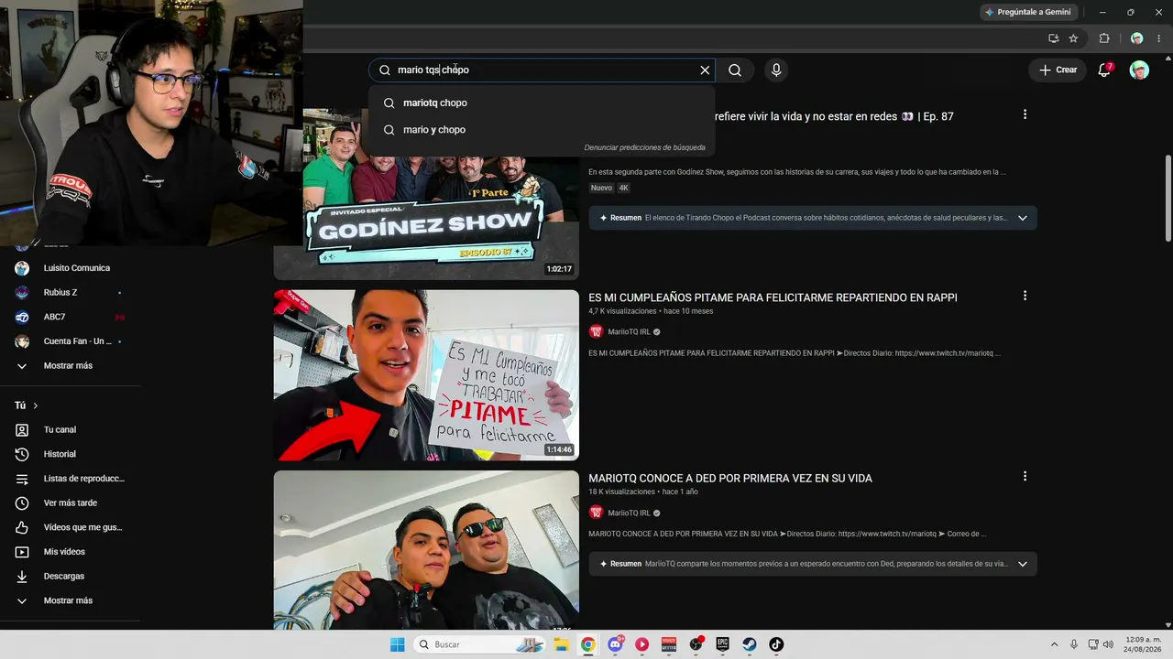Open MariioTQ IRL channel under the PITAME video

click(629, 332)
